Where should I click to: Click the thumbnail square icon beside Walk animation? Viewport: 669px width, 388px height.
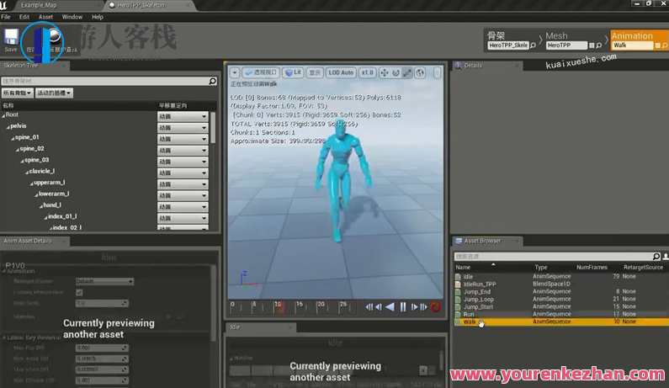pyautogui.click(x=657, y=45)
